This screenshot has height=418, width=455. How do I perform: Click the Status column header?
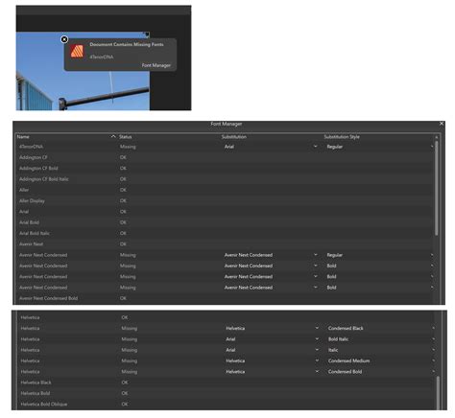click(126, 136)
